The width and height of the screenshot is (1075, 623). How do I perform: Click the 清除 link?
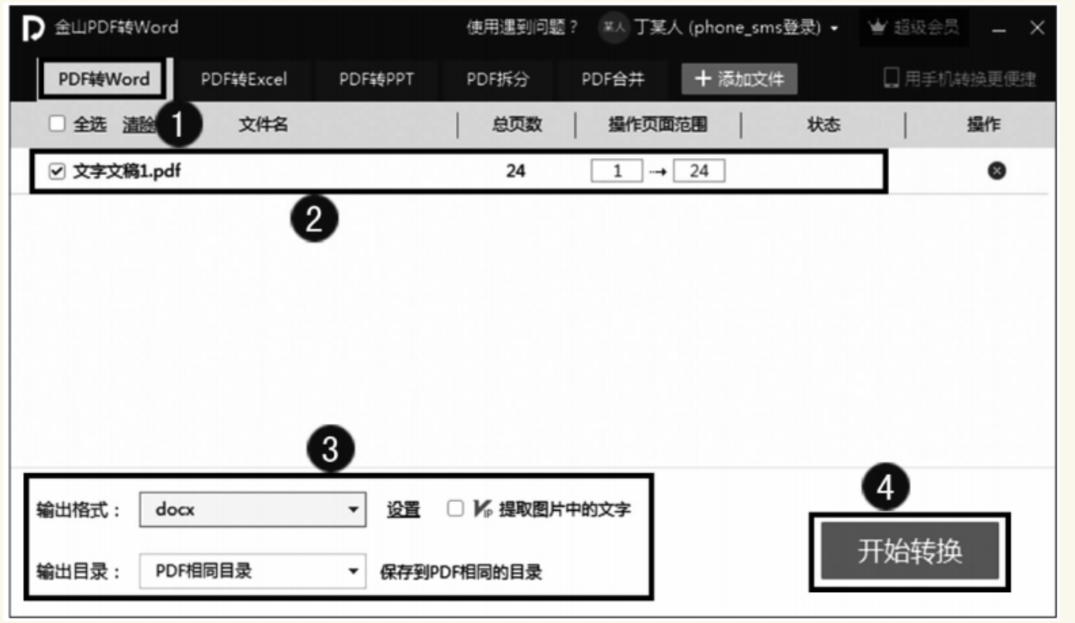tap(138, 125)
